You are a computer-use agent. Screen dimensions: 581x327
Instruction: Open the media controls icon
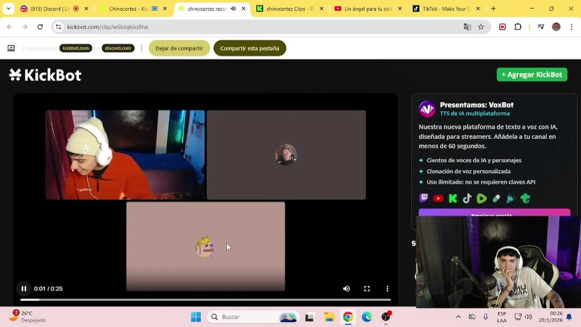coord(541,27)
